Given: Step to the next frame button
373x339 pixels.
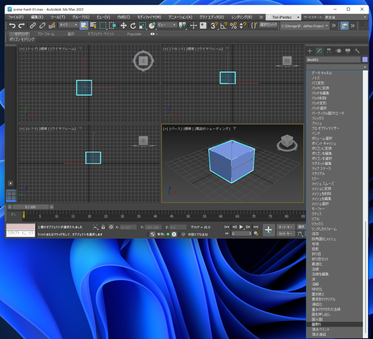Looking at the screenshot, I should (248, 227).
